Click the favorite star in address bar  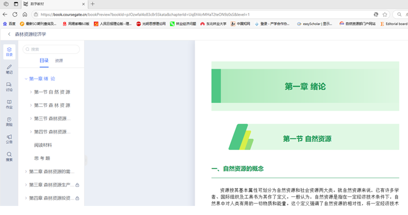[x=384, y=15]
